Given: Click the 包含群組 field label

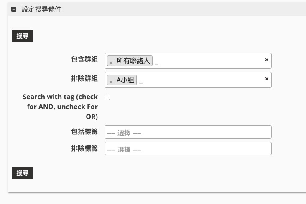Looking at the screenshot, I should coord(84,60).
